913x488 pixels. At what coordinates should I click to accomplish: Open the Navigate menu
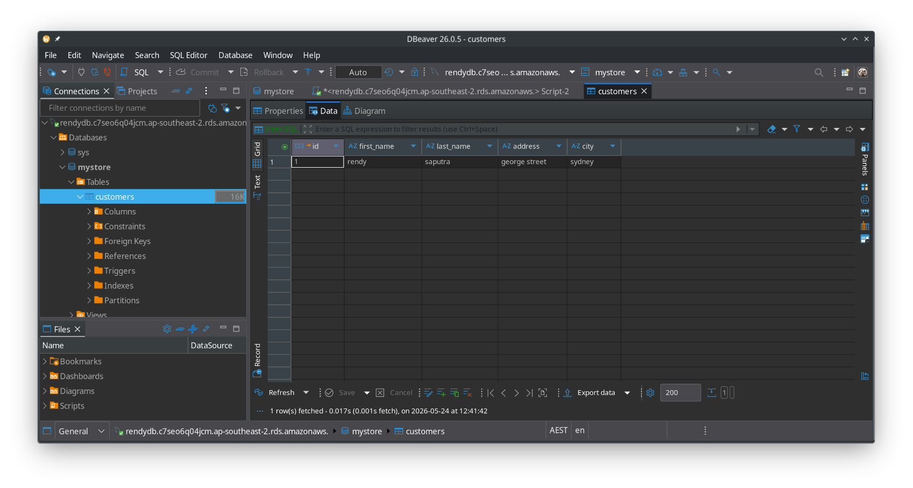[x=108, y=55]
